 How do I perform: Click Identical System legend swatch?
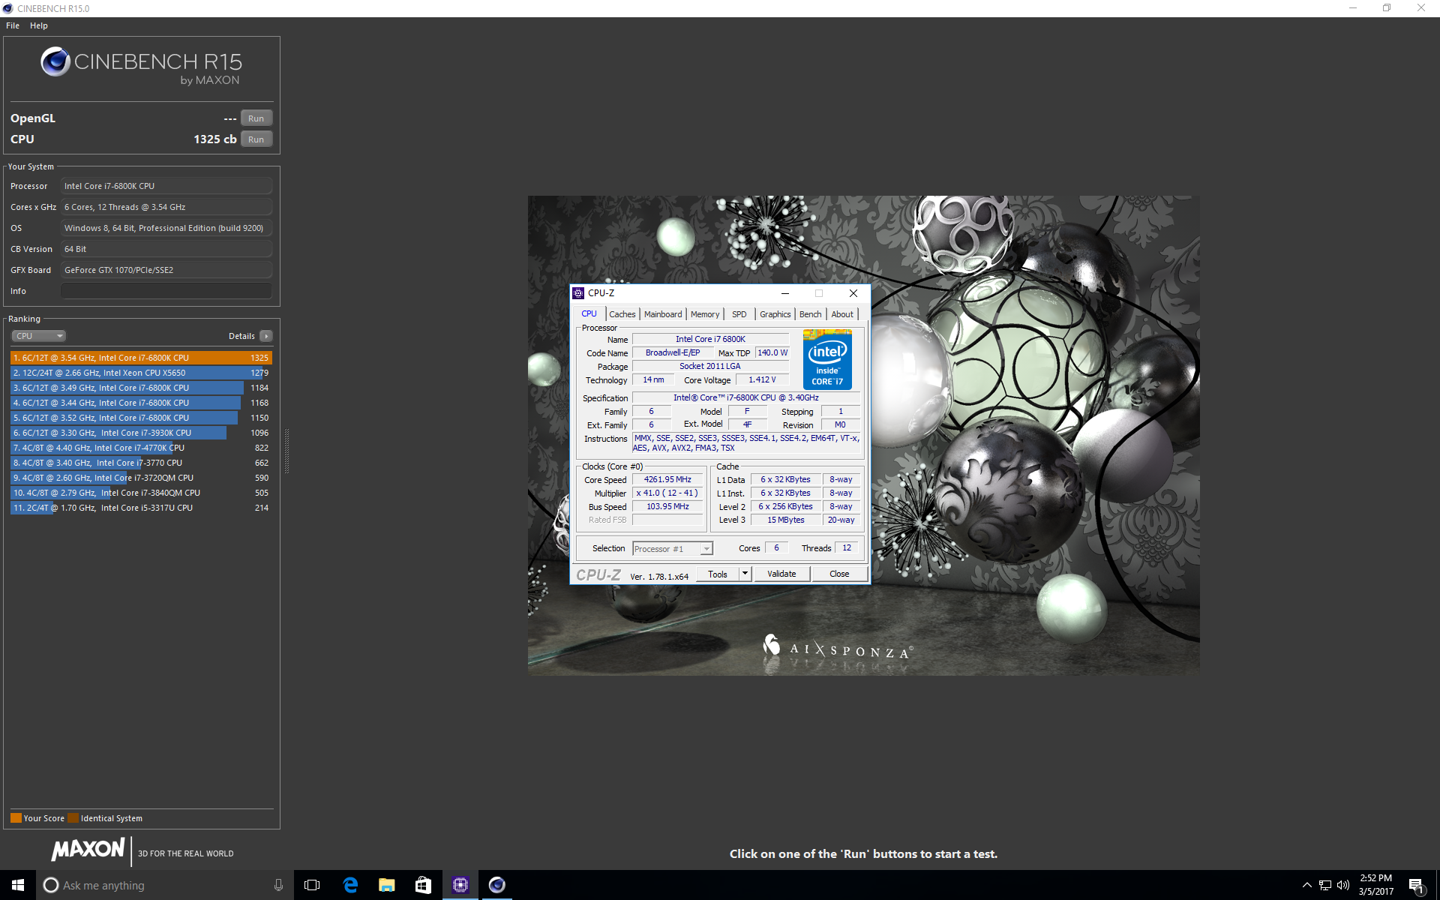point(73,818)
